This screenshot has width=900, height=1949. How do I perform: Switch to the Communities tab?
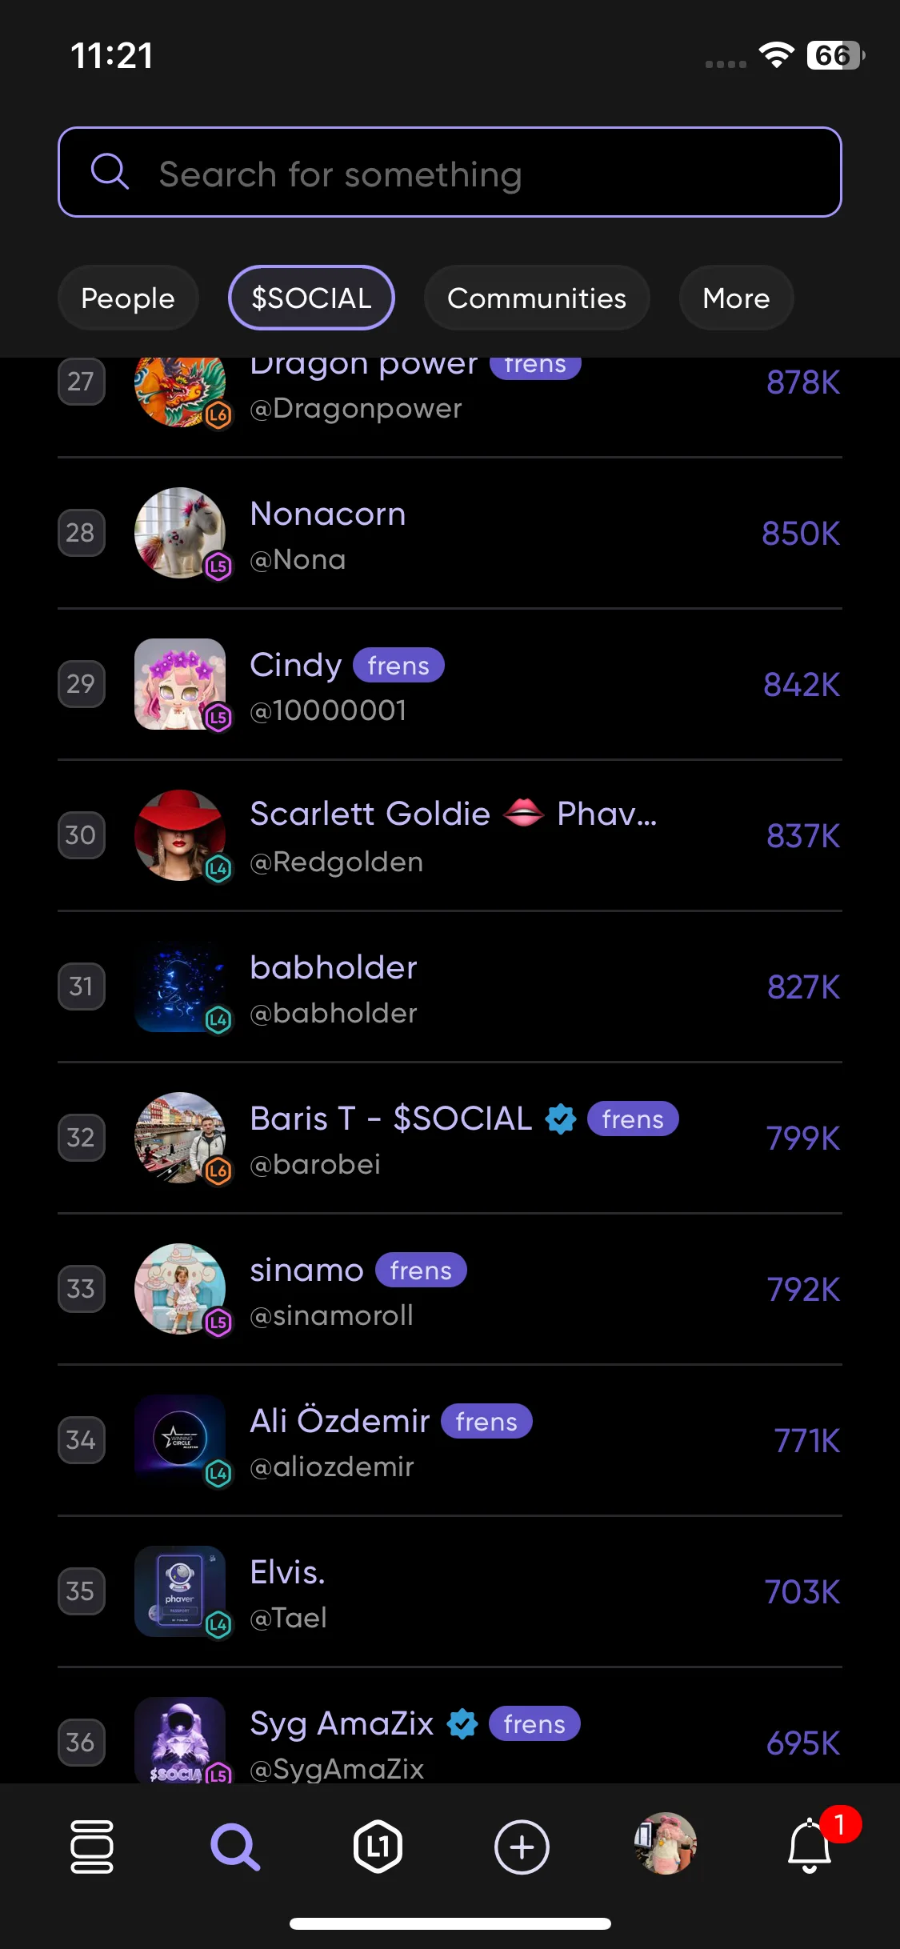[x=537, y=298]
